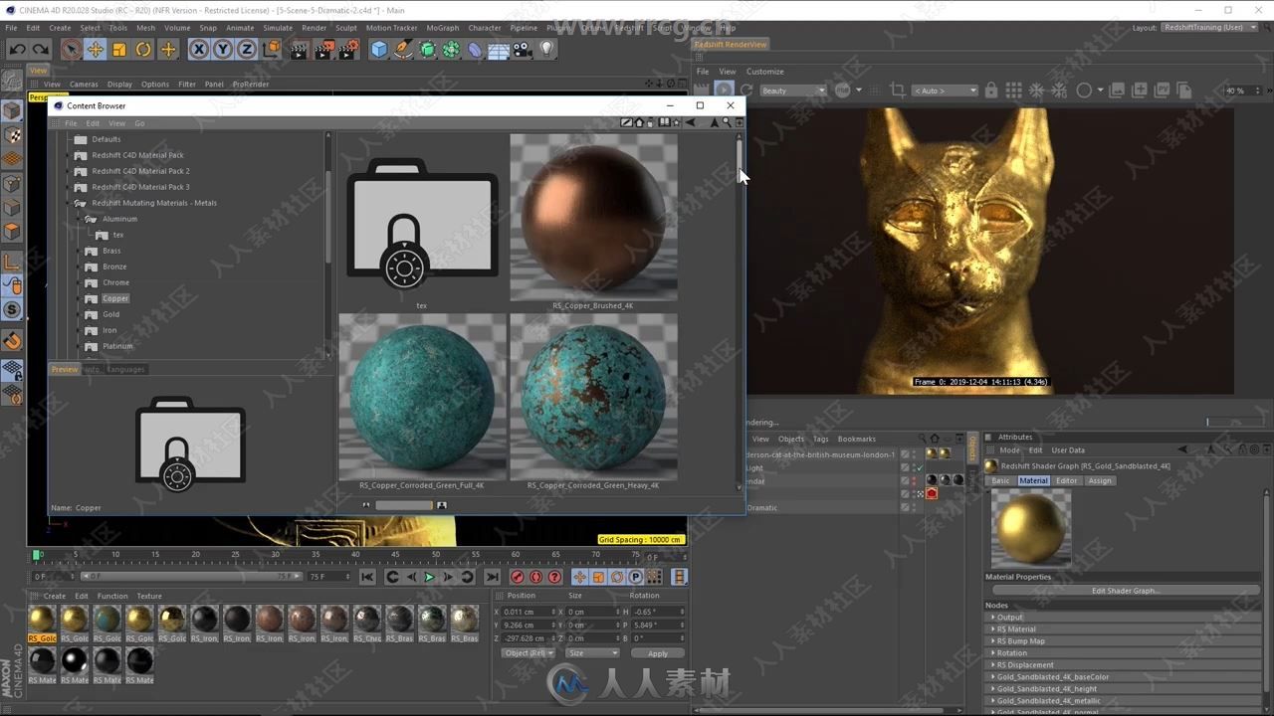Image resolution: width=1274 pixels, height=716 pixels.
Task: Open the MoGraph menu
Action: 443,28
